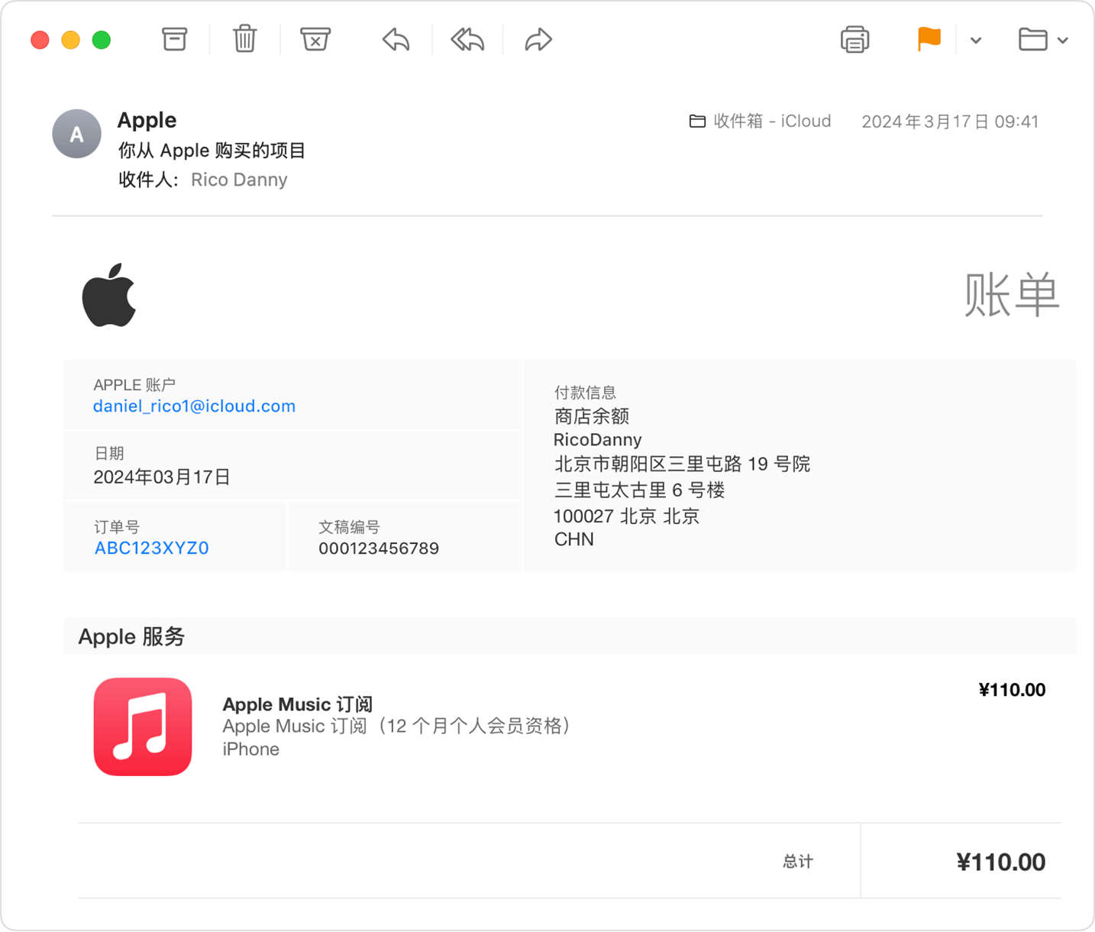
Task: Click the mailbox folder icon beside 收件箱
Action: (697, 121)
